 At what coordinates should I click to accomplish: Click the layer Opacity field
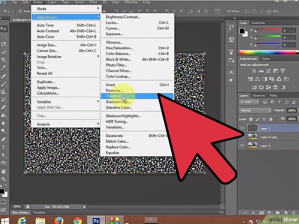click(x=292, y=110)
